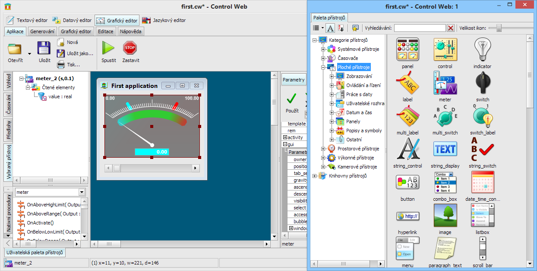This screenshot has height=271, width=537.
Task: Open the Nápověda ribbon tab
Action: (130, 31)
